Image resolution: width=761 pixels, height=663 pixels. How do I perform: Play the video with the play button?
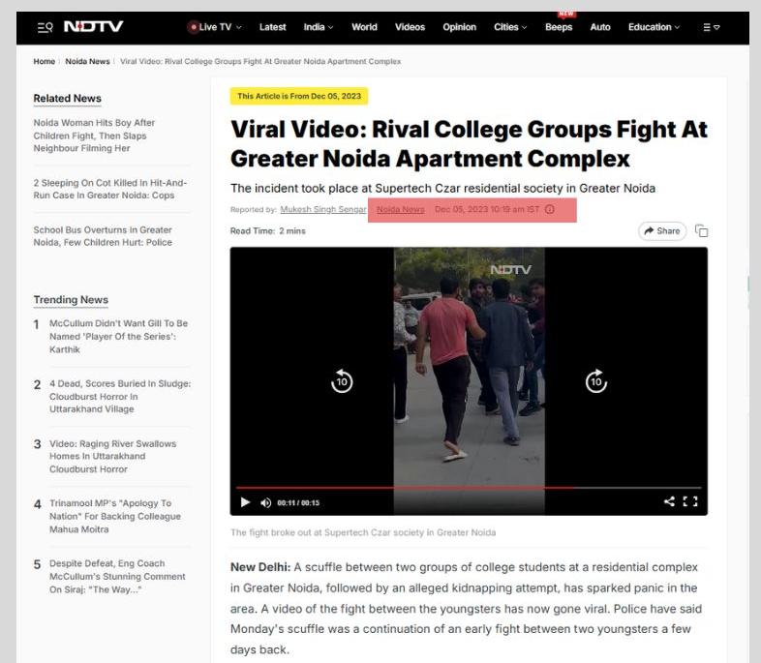coord(245,502)
